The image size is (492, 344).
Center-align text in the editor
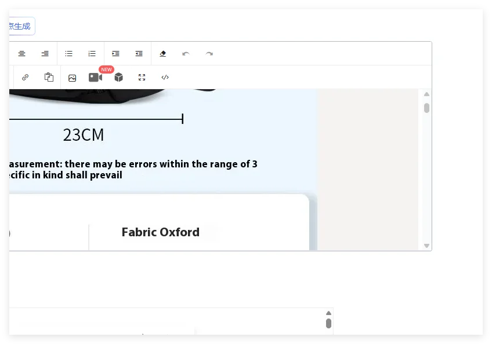point(21,54)
